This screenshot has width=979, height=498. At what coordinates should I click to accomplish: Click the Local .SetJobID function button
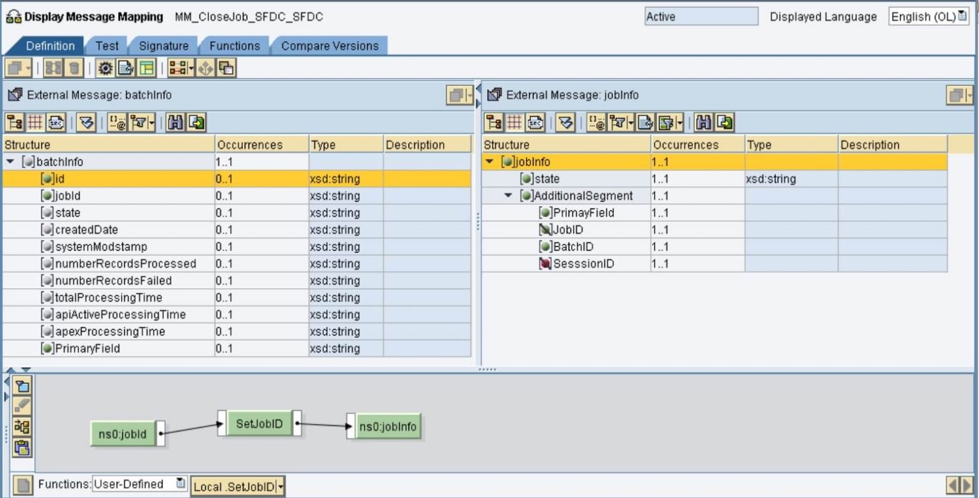[238, 487]
